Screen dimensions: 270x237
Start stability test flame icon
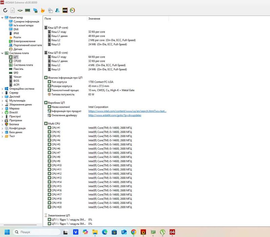pyautogui.click(x=43, y=11)
